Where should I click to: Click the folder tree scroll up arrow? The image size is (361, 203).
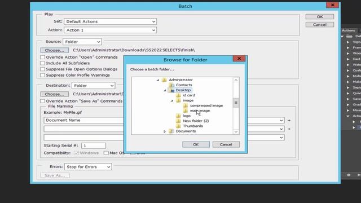click(236, 80)
